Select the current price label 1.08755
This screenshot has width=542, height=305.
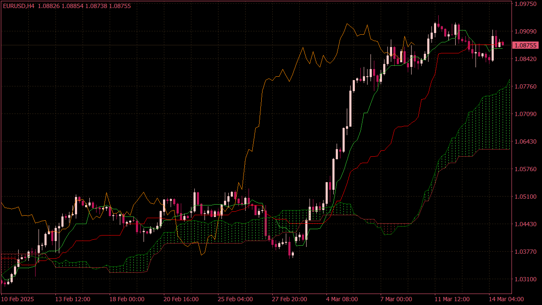click(525, 45)
